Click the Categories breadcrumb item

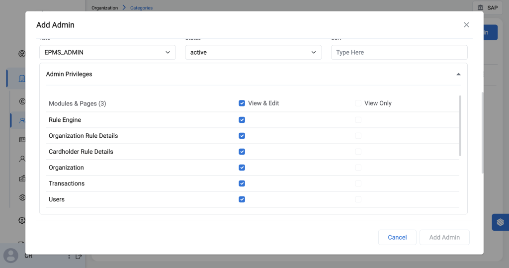pos(141,8)
